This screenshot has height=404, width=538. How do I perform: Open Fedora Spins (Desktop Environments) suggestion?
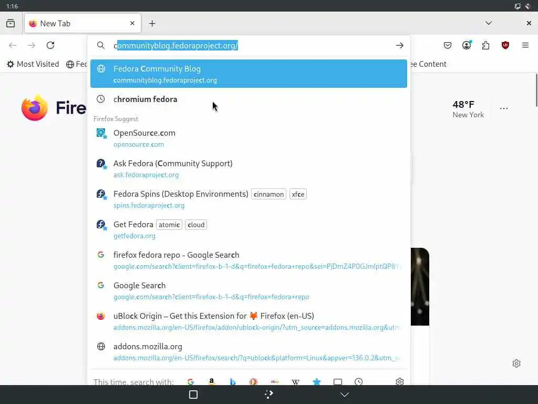[249, 199]
